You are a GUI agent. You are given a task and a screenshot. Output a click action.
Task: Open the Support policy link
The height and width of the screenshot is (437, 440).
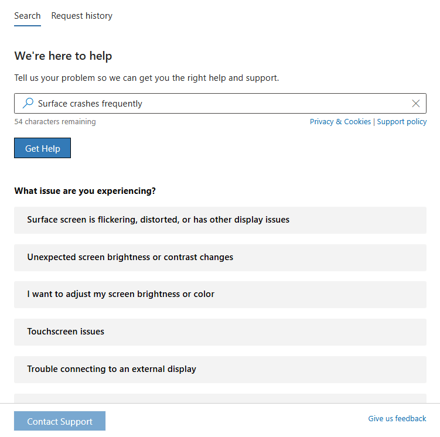(x=402, y=122)
